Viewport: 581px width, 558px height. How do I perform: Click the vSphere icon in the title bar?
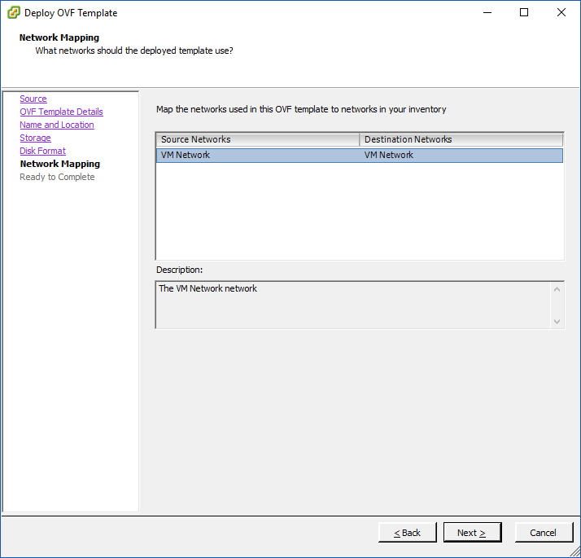(x=14, y=12)
